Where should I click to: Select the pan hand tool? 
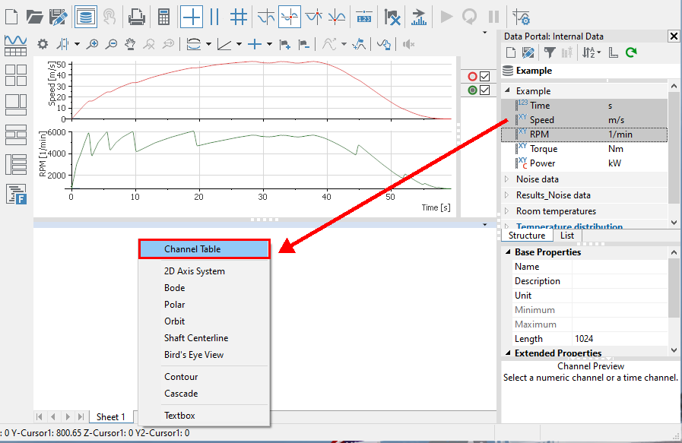pos(130,44)
